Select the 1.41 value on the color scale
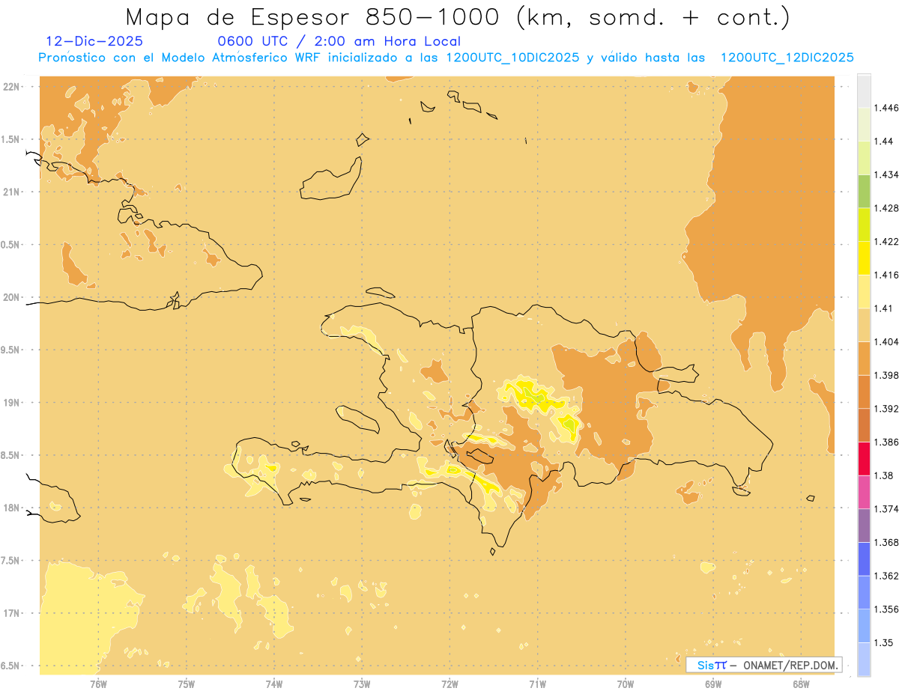The width and height of the screenshot is (899, 694). tap(884, 308)
